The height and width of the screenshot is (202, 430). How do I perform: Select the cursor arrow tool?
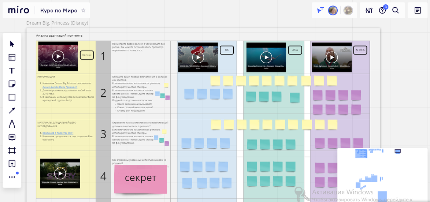pyautogui.click(x=12, y=44)
